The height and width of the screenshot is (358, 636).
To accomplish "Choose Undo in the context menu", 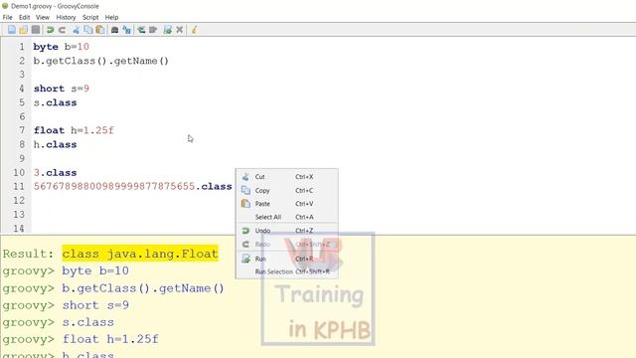I will pyautogui.click(x=287, y=231).
